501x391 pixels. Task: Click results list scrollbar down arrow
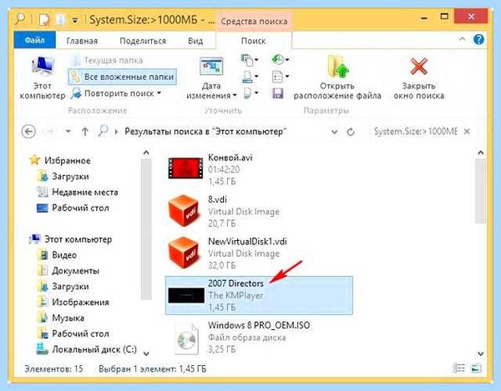coord(480,353)
